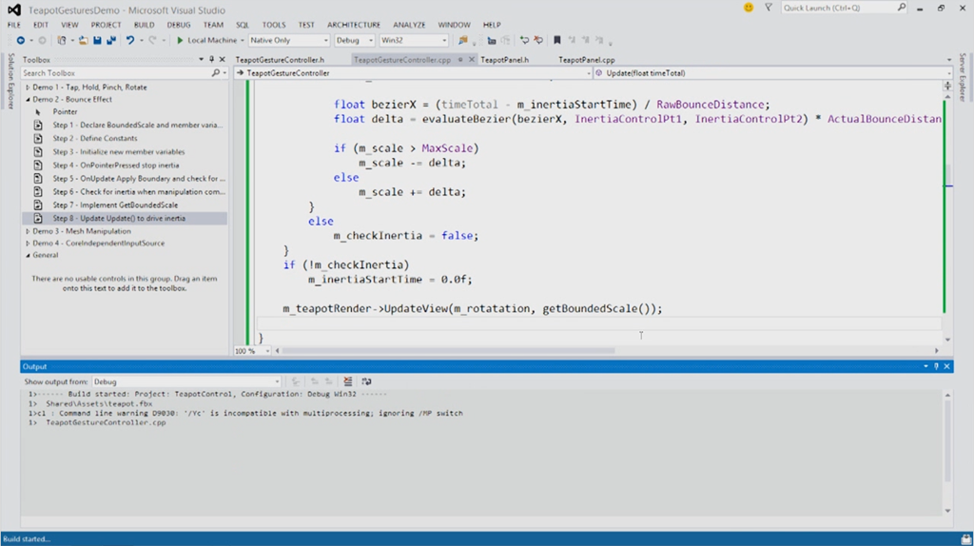Switch to TeapotPanel.cpp tab
This screenshot has height=546, width=974.
[x=586, y=60]
